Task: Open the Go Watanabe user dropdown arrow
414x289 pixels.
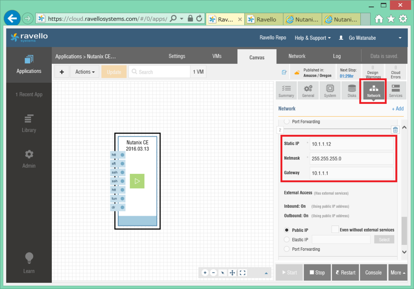Action: (x=400, y=38)
